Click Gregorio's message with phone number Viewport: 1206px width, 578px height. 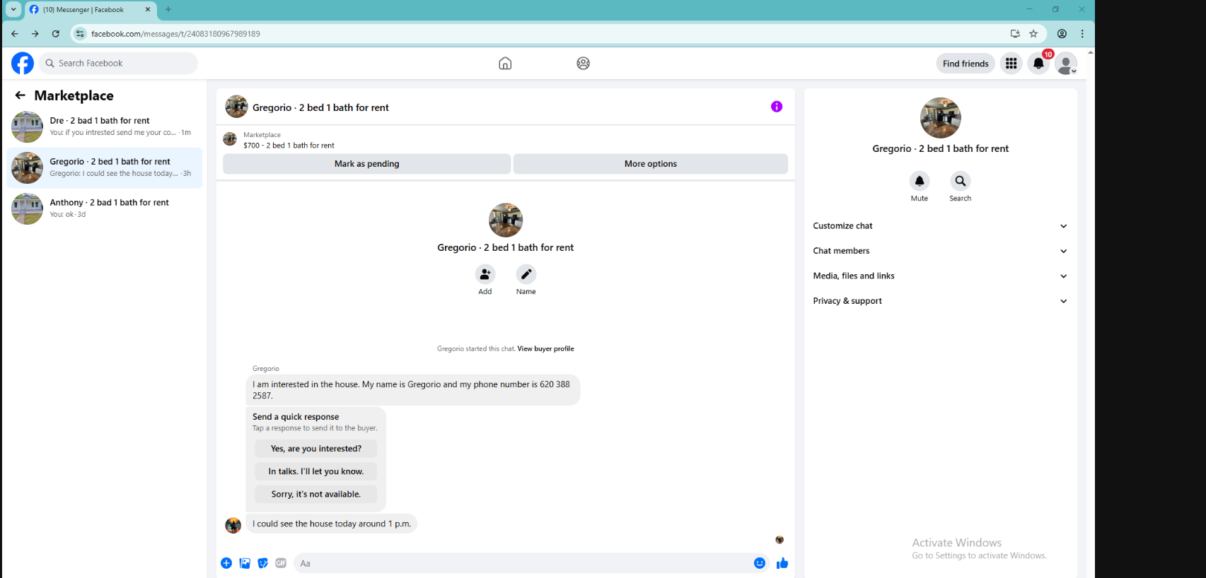[x=413, y=390]
